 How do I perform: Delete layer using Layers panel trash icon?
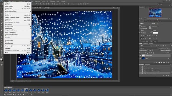(169, 62)
